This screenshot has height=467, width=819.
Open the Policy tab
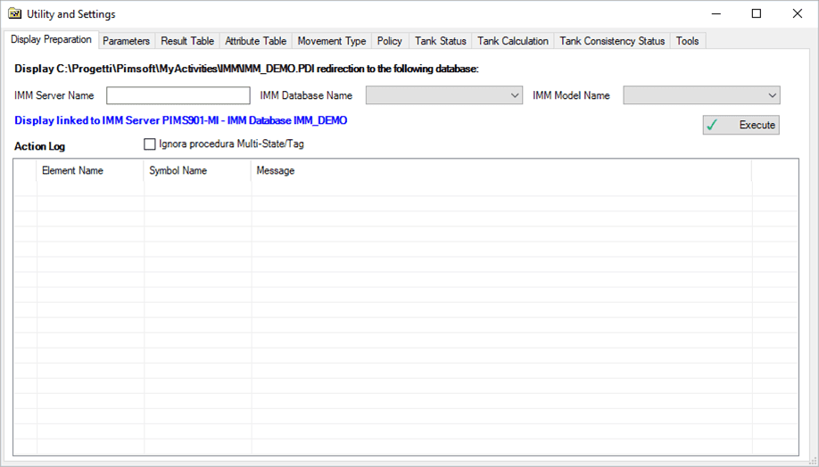click(389, 41)
